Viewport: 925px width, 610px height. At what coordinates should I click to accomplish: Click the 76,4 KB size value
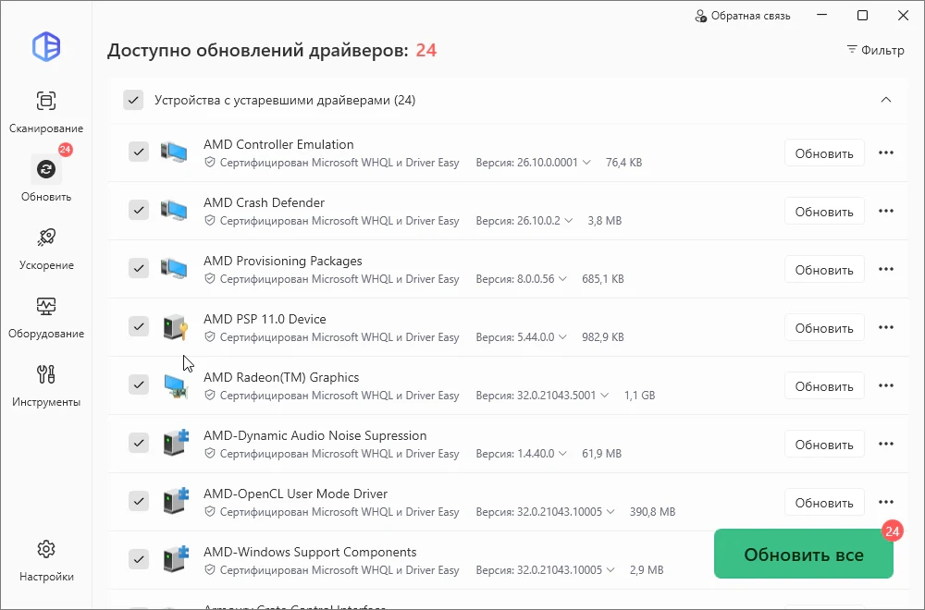tap(623, 163)
